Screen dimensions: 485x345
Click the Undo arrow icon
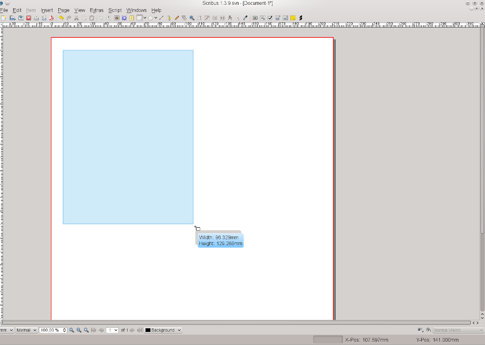pos(61,18)
